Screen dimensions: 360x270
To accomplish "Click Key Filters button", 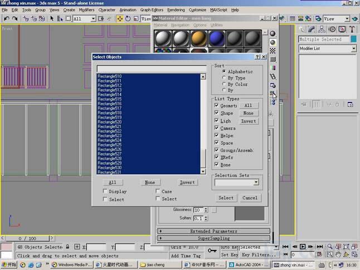I will pyautogui.click(x=259, y=255).
